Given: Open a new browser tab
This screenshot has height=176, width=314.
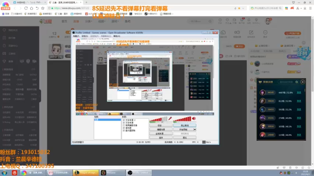Looking at the screenshot, I should [x=86, y=2].
